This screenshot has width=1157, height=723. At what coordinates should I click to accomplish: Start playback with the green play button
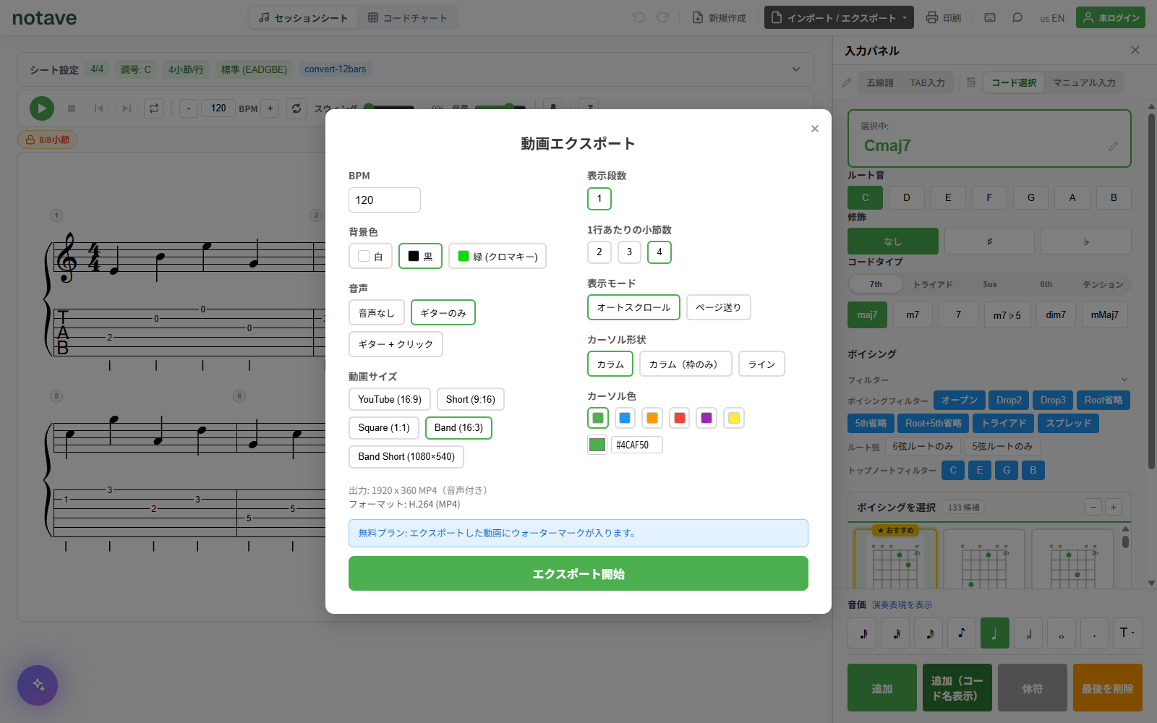(x=42, y=108)
